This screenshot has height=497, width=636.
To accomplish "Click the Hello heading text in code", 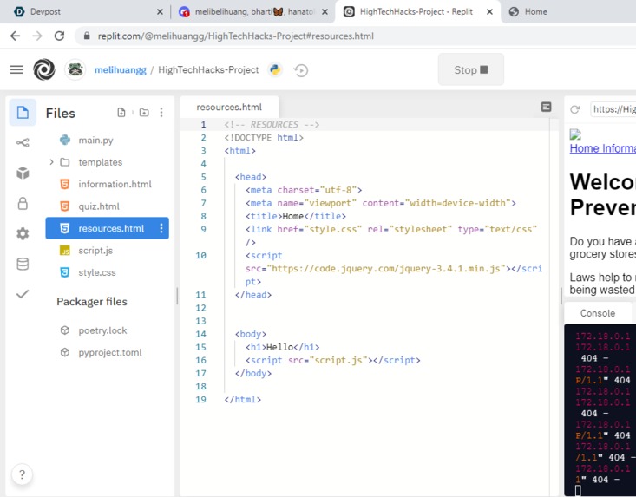I will (279, 347).
